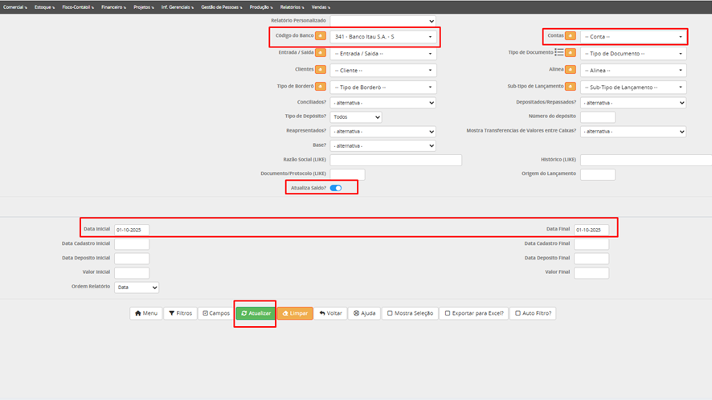Click orange icon next to Tipo de Borderô
Viewport: 712px width, 400px height.
click(x=321, y=87)
